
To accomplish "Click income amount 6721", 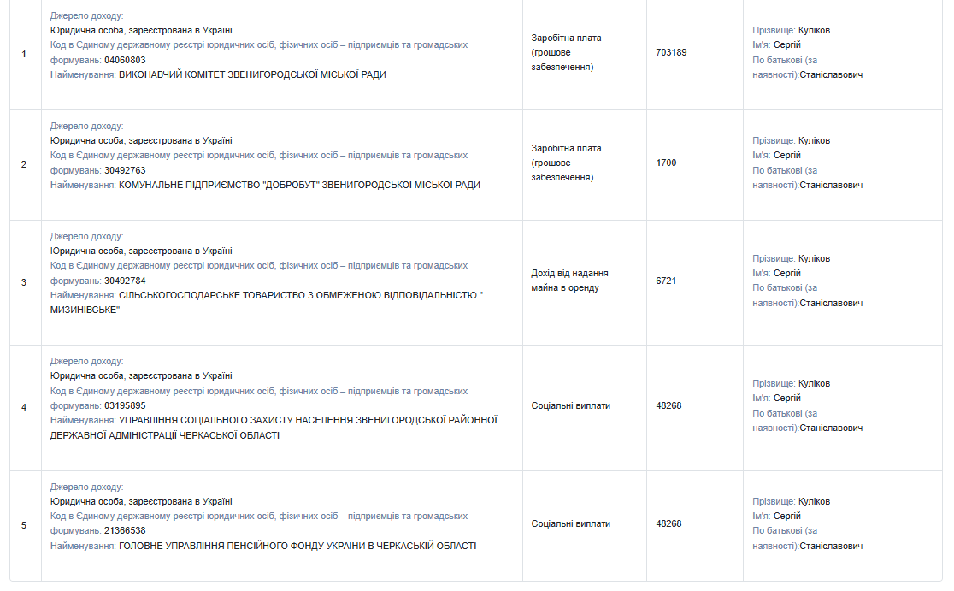I will tap(666, 281).
